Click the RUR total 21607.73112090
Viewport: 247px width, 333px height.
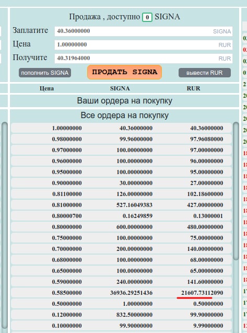point(202,293)
